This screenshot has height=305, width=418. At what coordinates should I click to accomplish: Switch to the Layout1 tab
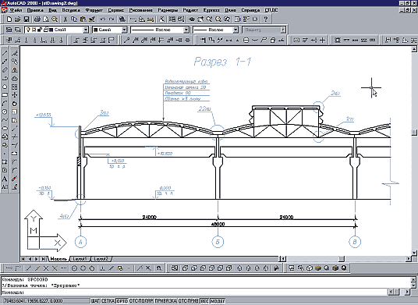80,259
